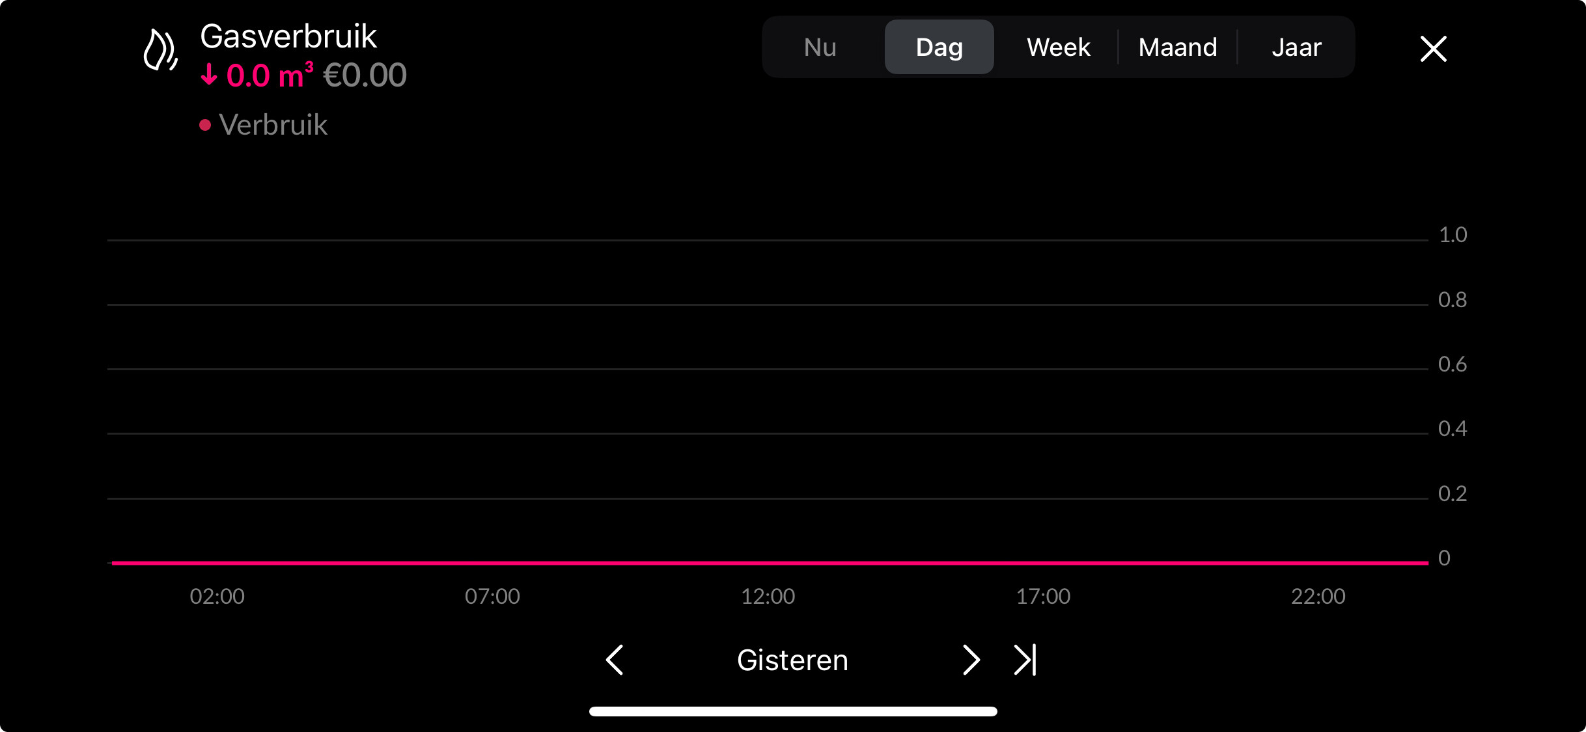Image resolution: width=1586 pixels, height=732 pixels.
Task: Select the Dag tab
Action: click(x=939, y=47)
